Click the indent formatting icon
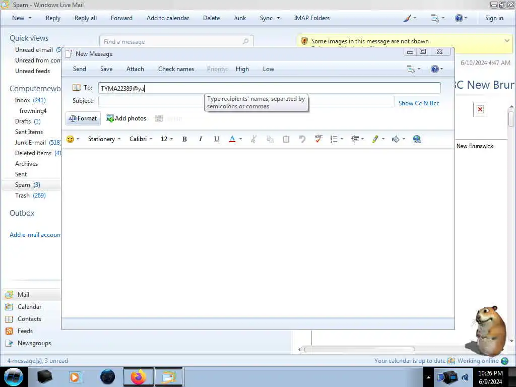The image size is (516, 387). click(355, 139)
